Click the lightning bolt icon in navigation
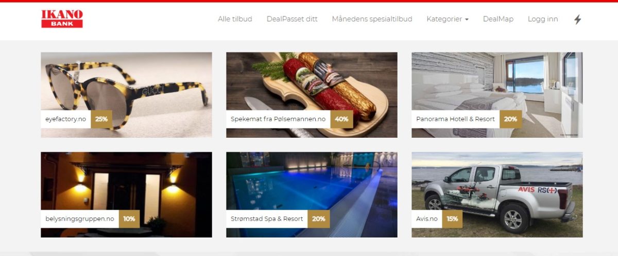Image resolution: width=618 pixels, height=256 pixels. (x=577, y=20)
